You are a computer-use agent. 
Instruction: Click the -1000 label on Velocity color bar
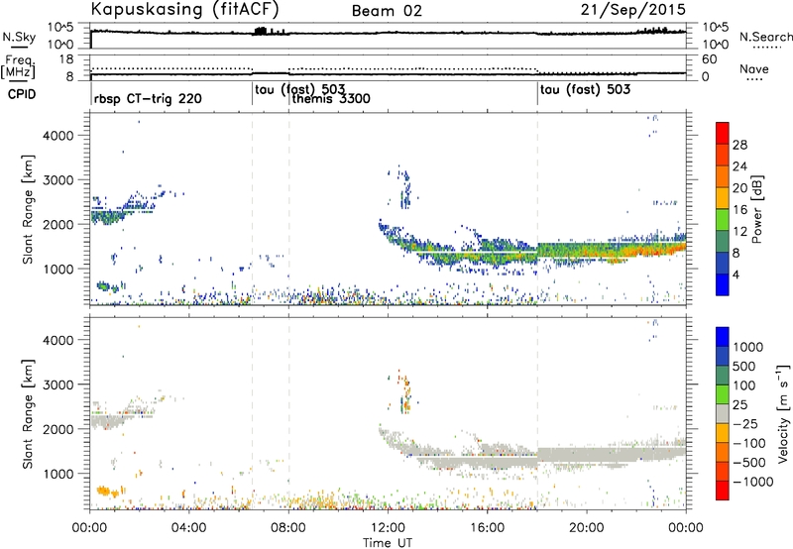(752, 482)
